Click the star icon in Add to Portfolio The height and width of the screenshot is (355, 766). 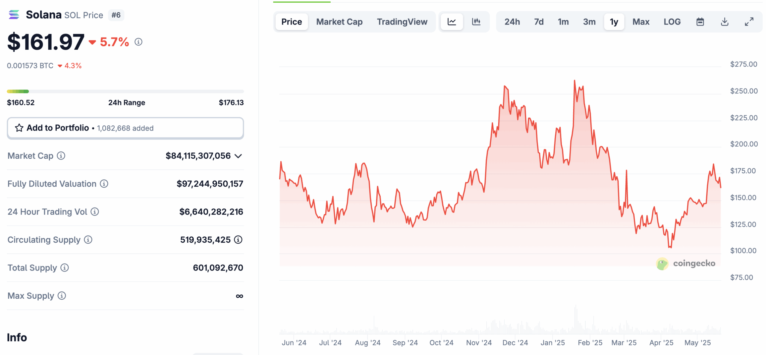[x=19, y=128]
